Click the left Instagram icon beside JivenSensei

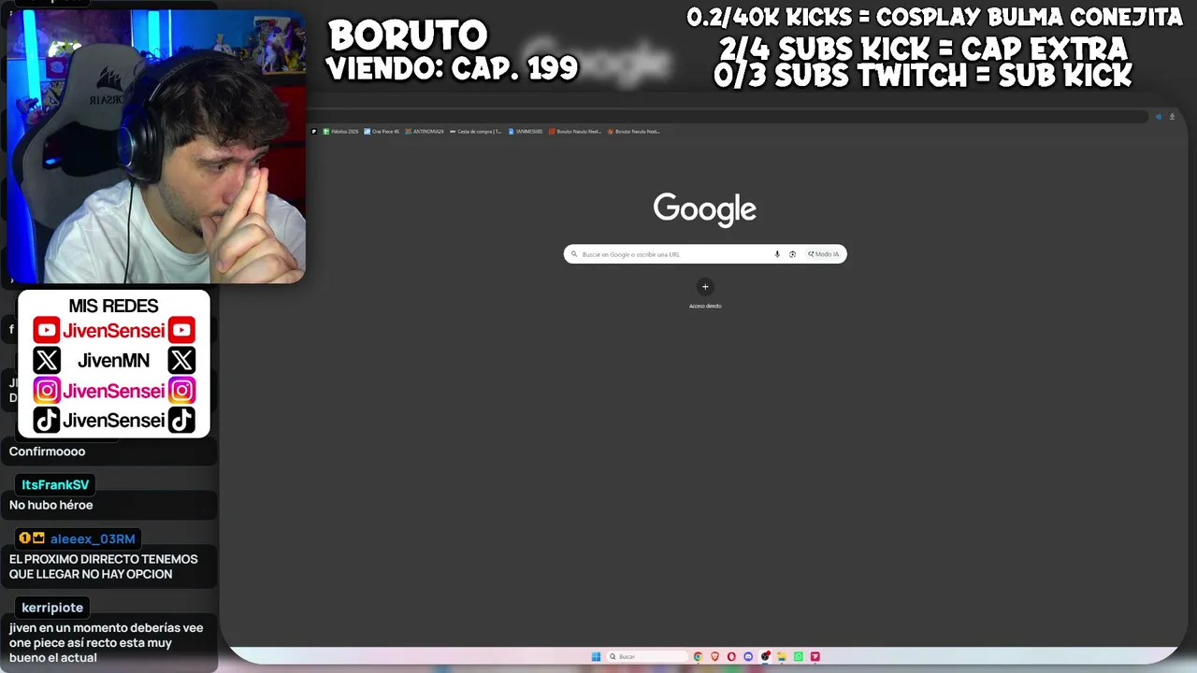47,390
